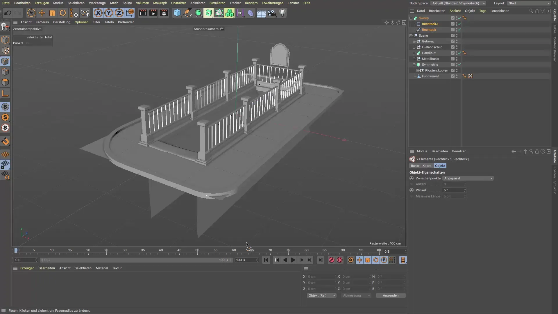Open the Zwischenpunkte Angepasst dropdown
Image resolution: width=558 pixels, height=314 pixels.
click(x=468, y=178)
